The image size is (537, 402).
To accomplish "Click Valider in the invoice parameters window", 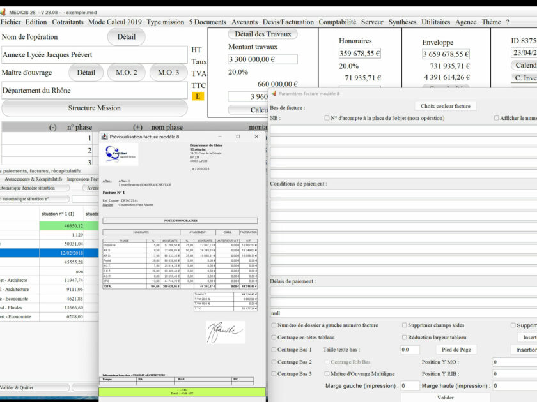I will point(445,397).
